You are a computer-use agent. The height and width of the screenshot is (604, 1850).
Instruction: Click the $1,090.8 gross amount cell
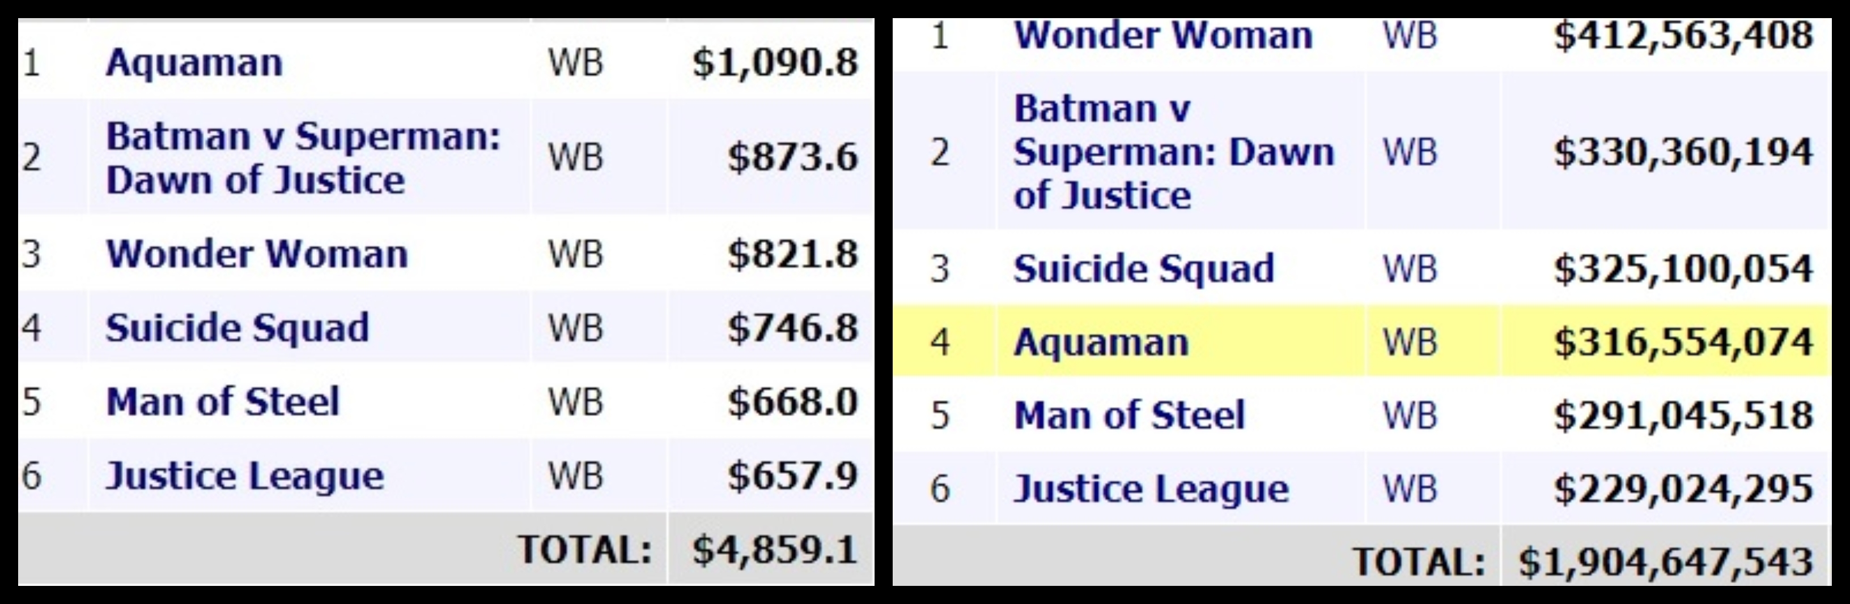[775, 62]
